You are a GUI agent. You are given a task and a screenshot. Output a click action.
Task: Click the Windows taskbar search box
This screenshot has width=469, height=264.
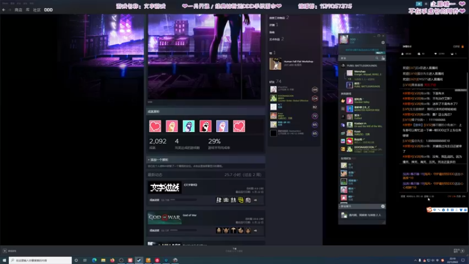40,260
